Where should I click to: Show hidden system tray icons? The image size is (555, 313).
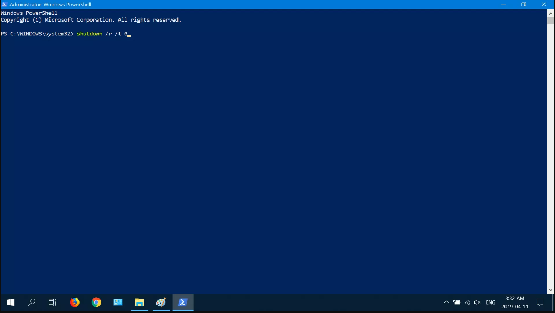(x=447, y=302)
